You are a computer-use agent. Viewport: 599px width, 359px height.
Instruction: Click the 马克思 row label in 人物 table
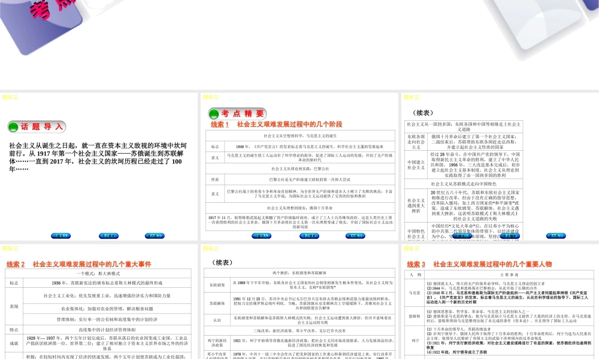pyautogui.click(x=415, y=293)
